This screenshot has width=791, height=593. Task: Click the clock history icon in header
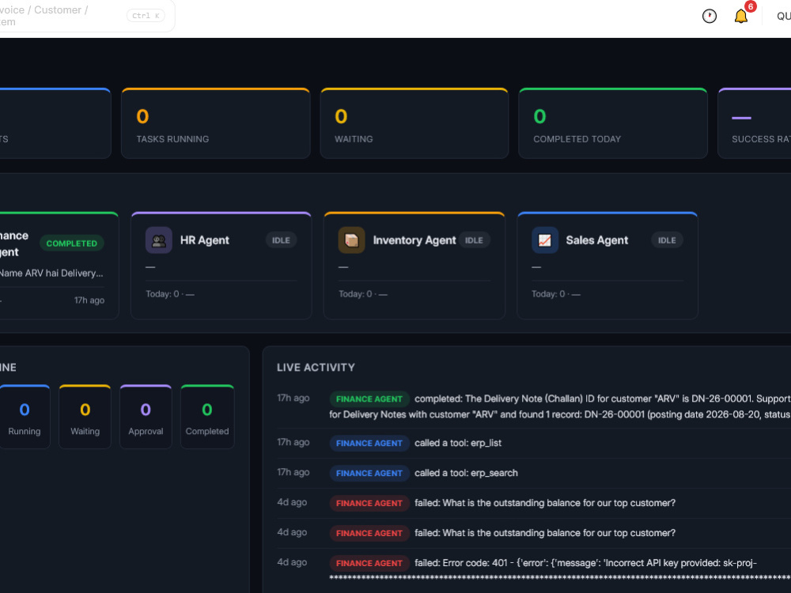coord(710,16)
